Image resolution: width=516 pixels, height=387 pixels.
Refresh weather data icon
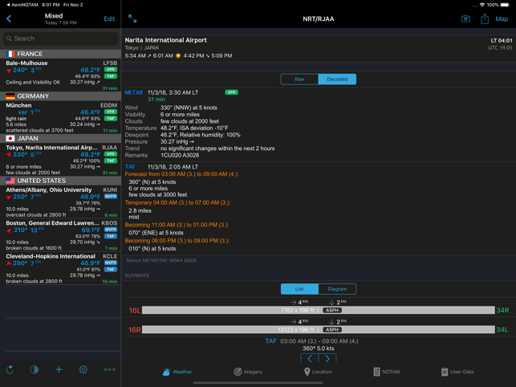pyautogui.click(x=10, y=369)
